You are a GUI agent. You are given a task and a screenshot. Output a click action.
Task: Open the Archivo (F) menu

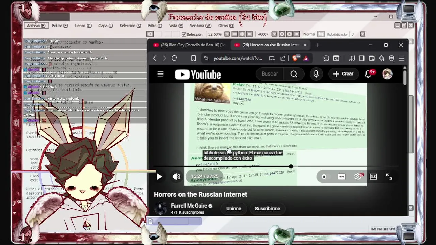tap(36, 26)
